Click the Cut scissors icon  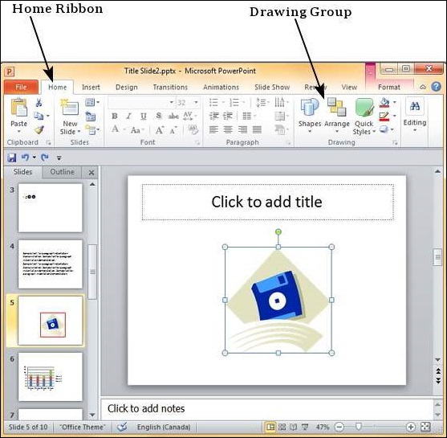pos(39,103)
